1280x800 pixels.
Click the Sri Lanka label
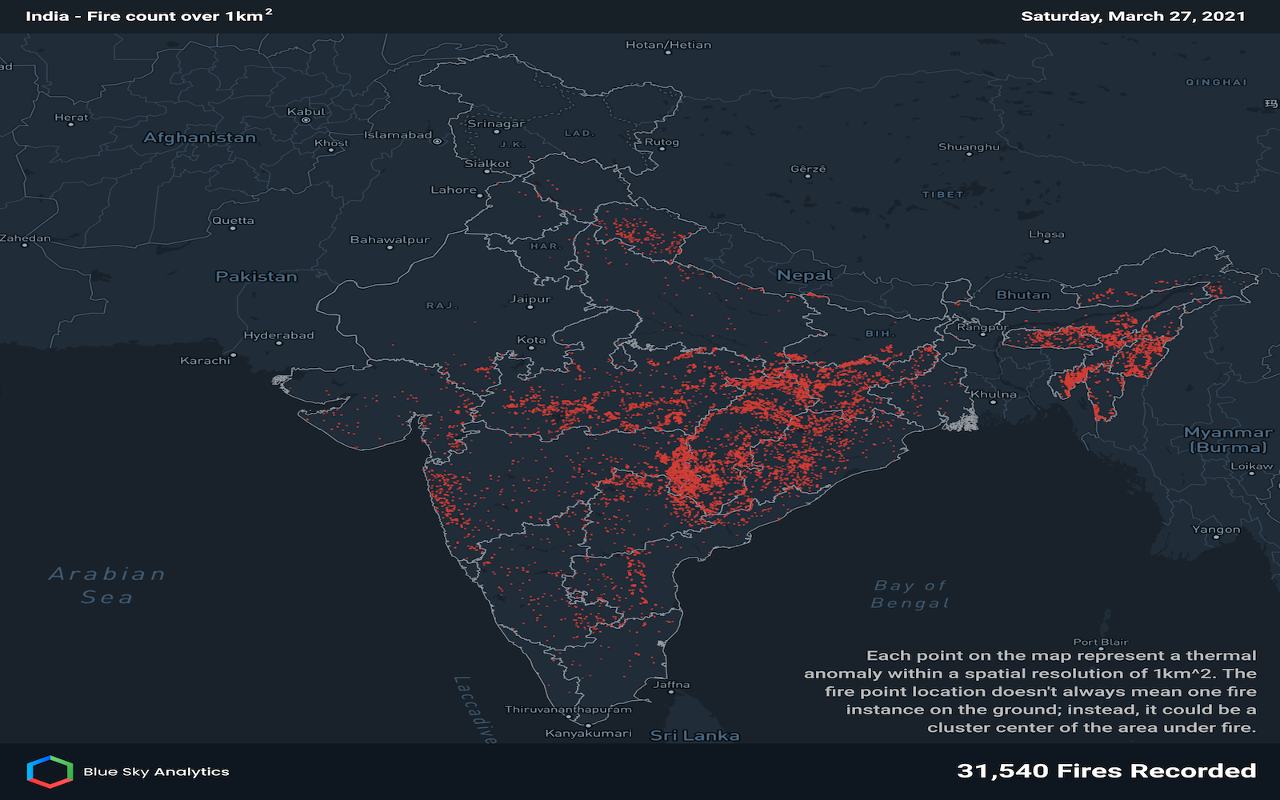point(695,736)
